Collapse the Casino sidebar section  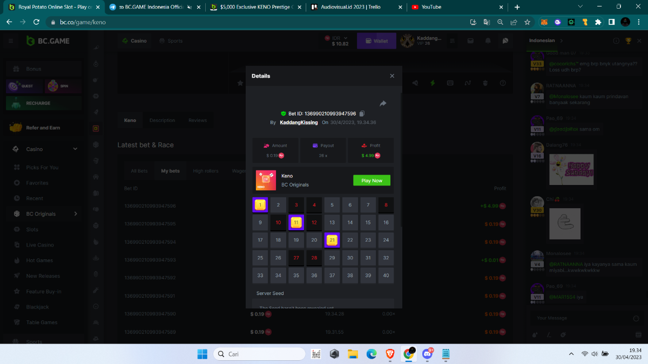coord(75,149)
